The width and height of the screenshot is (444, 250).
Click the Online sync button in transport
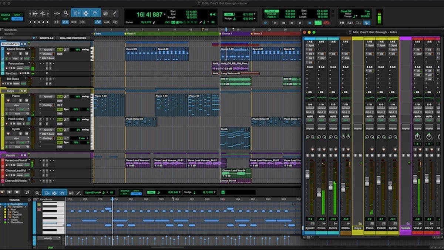[x=266, y=23]
